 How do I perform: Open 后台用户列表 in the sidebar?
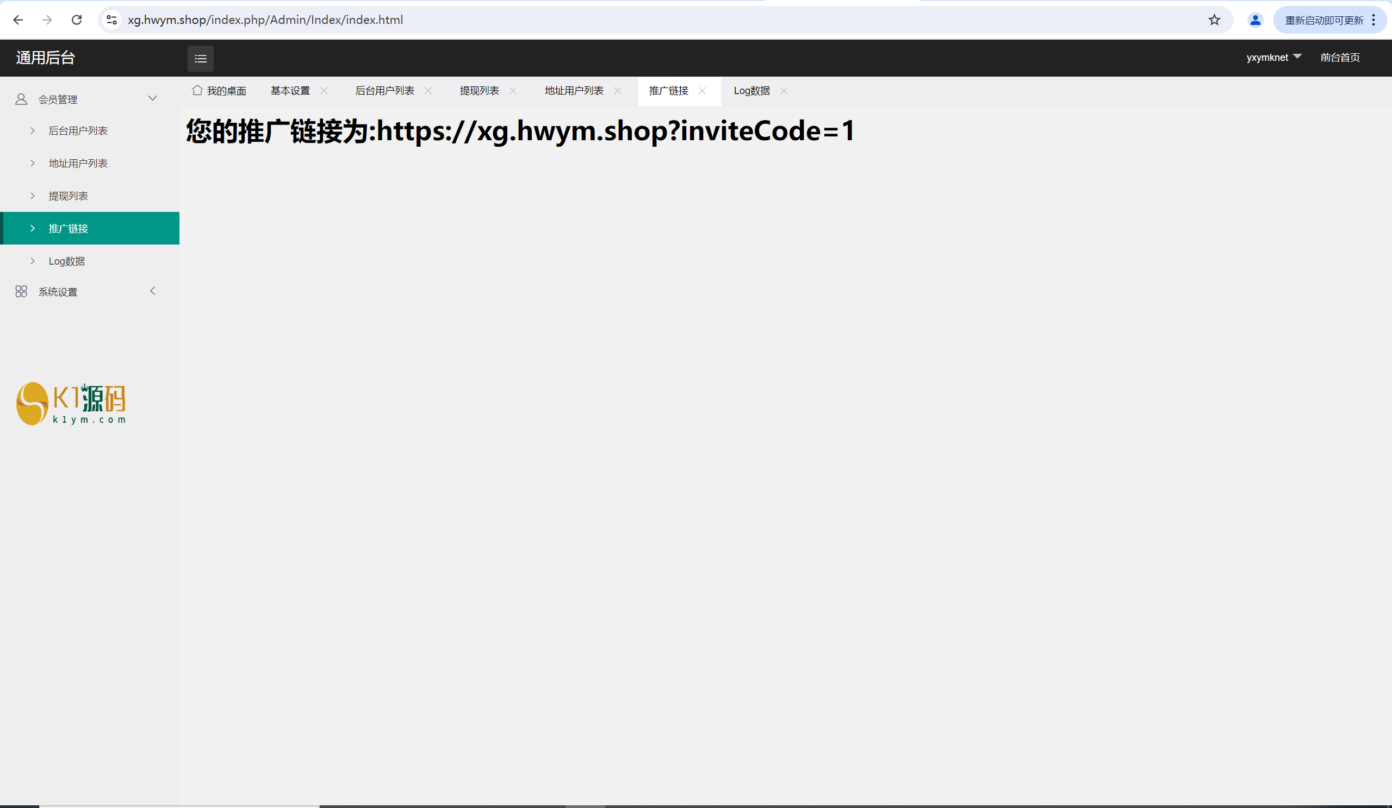(78, 131)
